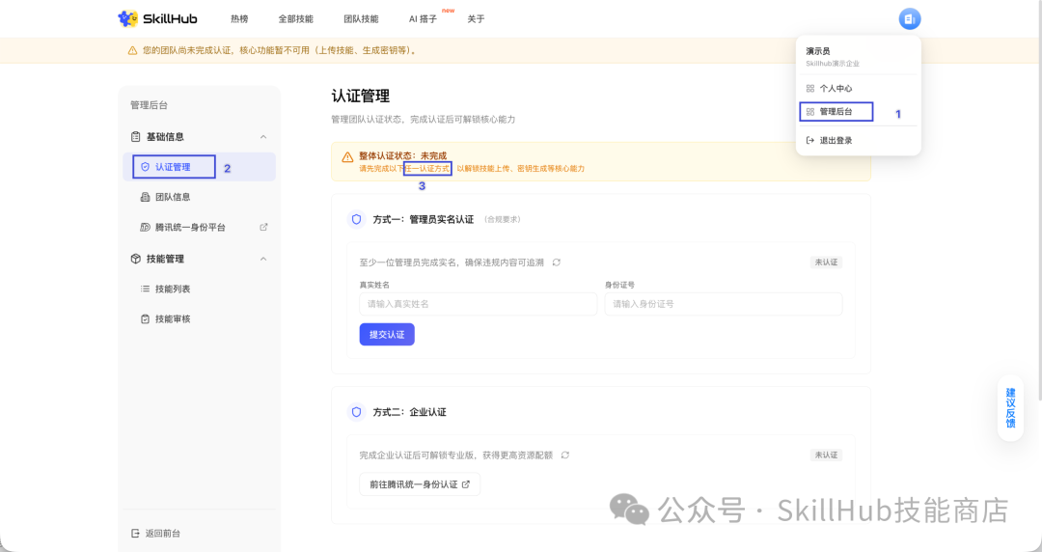Click the 管理后台 grid icon in dropdown
This screenshot has height=552, width=1042.
tap(810, 112)
